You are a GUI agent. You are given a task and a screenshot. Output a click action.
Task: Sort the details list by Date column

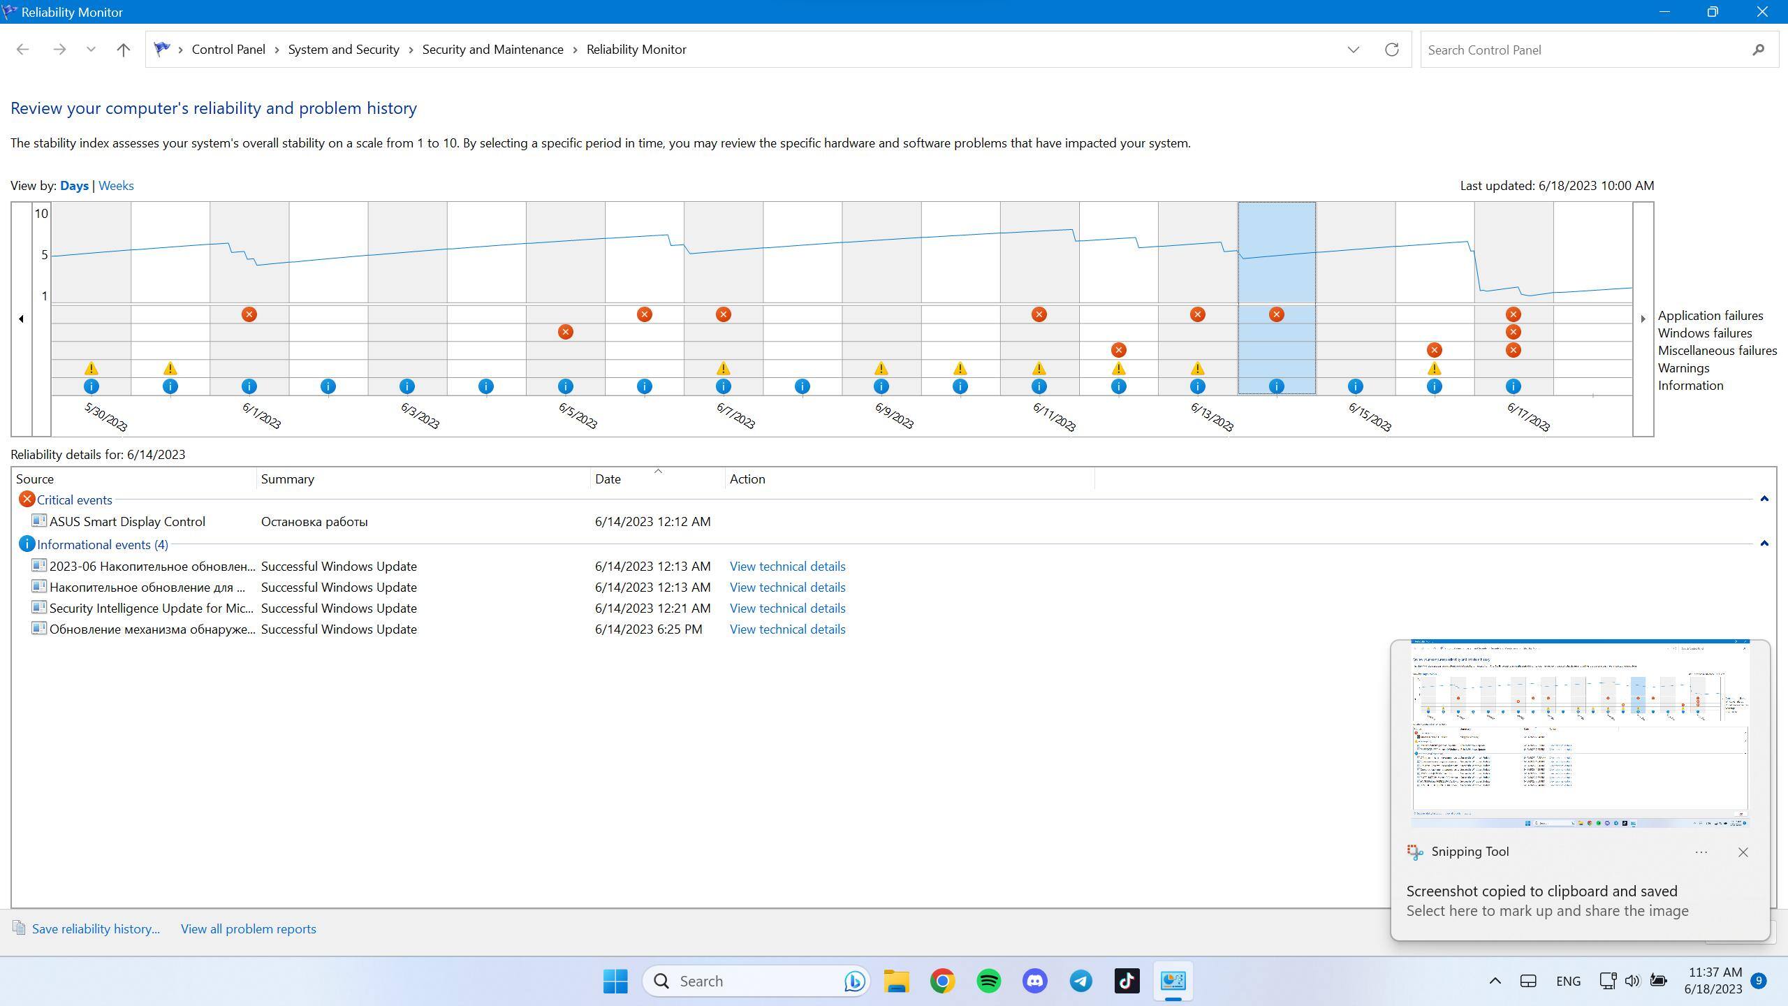pos(608,479)
